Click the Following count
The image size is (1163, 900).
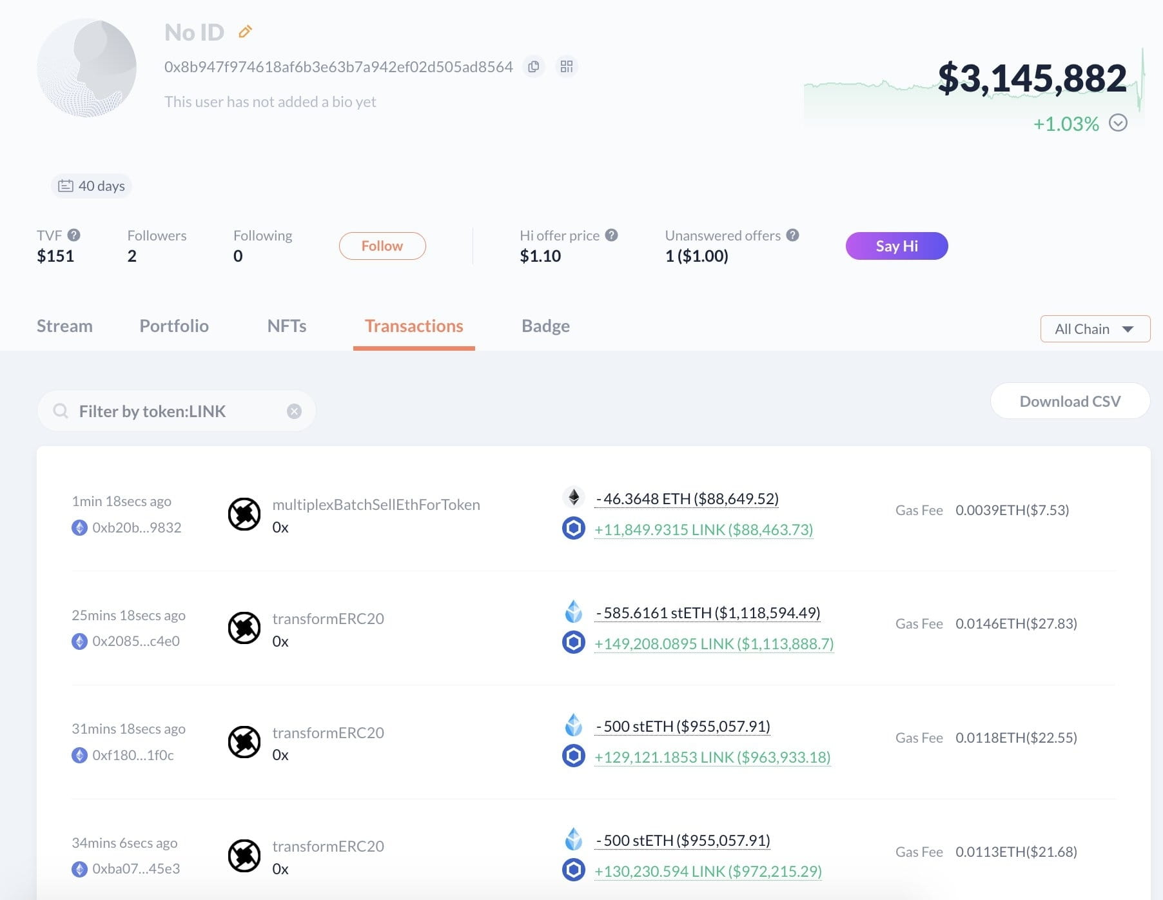tap(238, 256)
